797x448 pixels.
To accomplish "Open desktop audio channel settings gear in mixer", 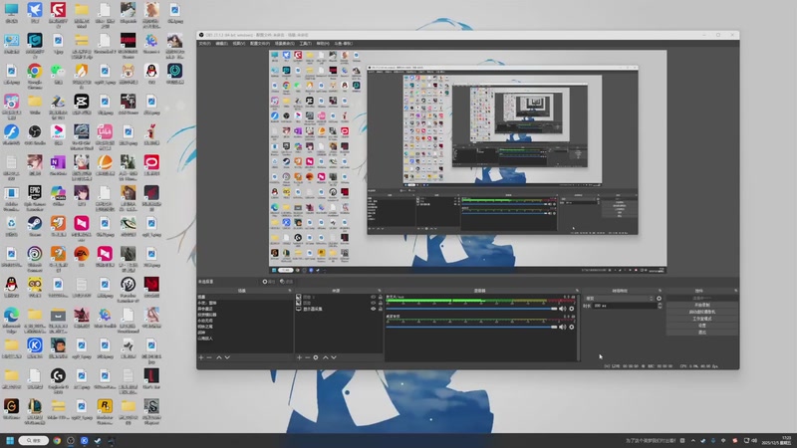I will pos(571,309).
